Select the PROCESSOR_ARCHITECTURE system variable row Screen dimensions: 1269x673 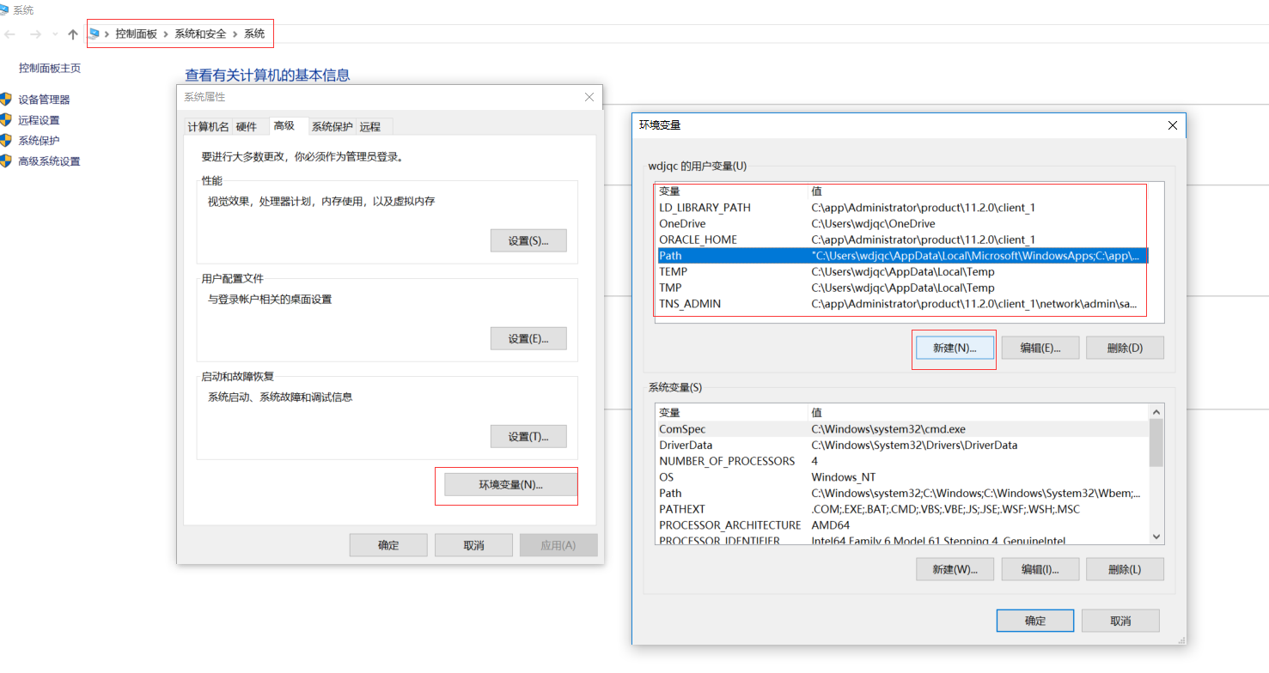click(902, 525)
